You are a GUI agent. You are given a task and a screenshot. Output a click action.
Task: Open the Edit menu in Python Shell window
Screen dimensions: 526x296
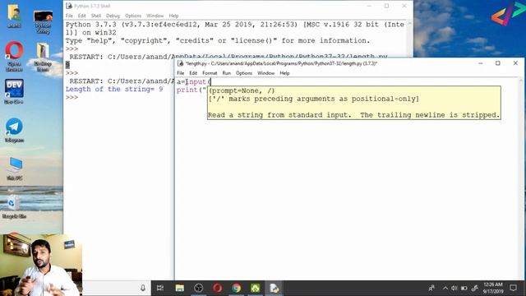click(x=82, y=16)
